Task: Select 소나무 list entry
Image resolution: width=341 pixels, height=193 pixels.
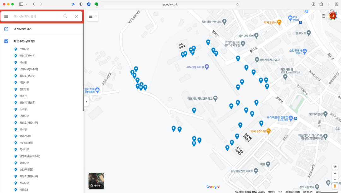Action: 23,109
